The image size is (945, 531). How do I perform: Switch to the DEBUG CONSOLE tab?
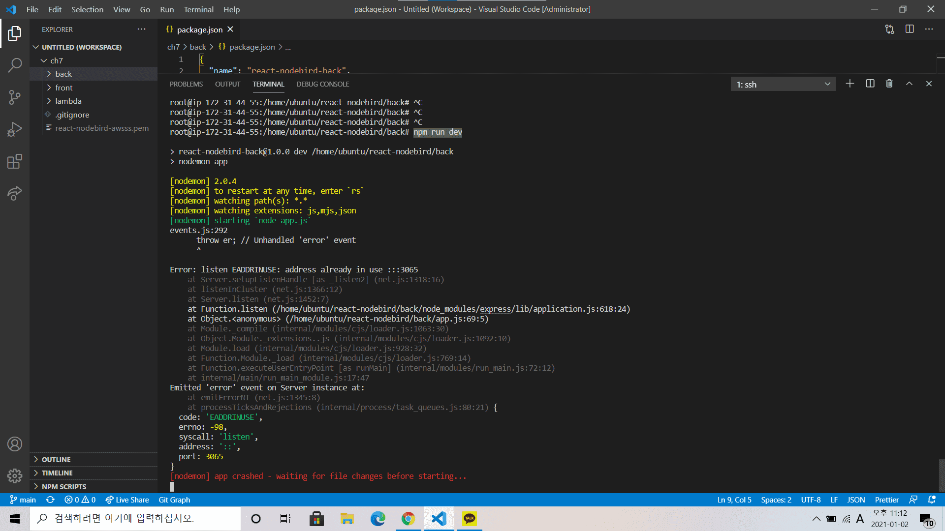point(322,84)
